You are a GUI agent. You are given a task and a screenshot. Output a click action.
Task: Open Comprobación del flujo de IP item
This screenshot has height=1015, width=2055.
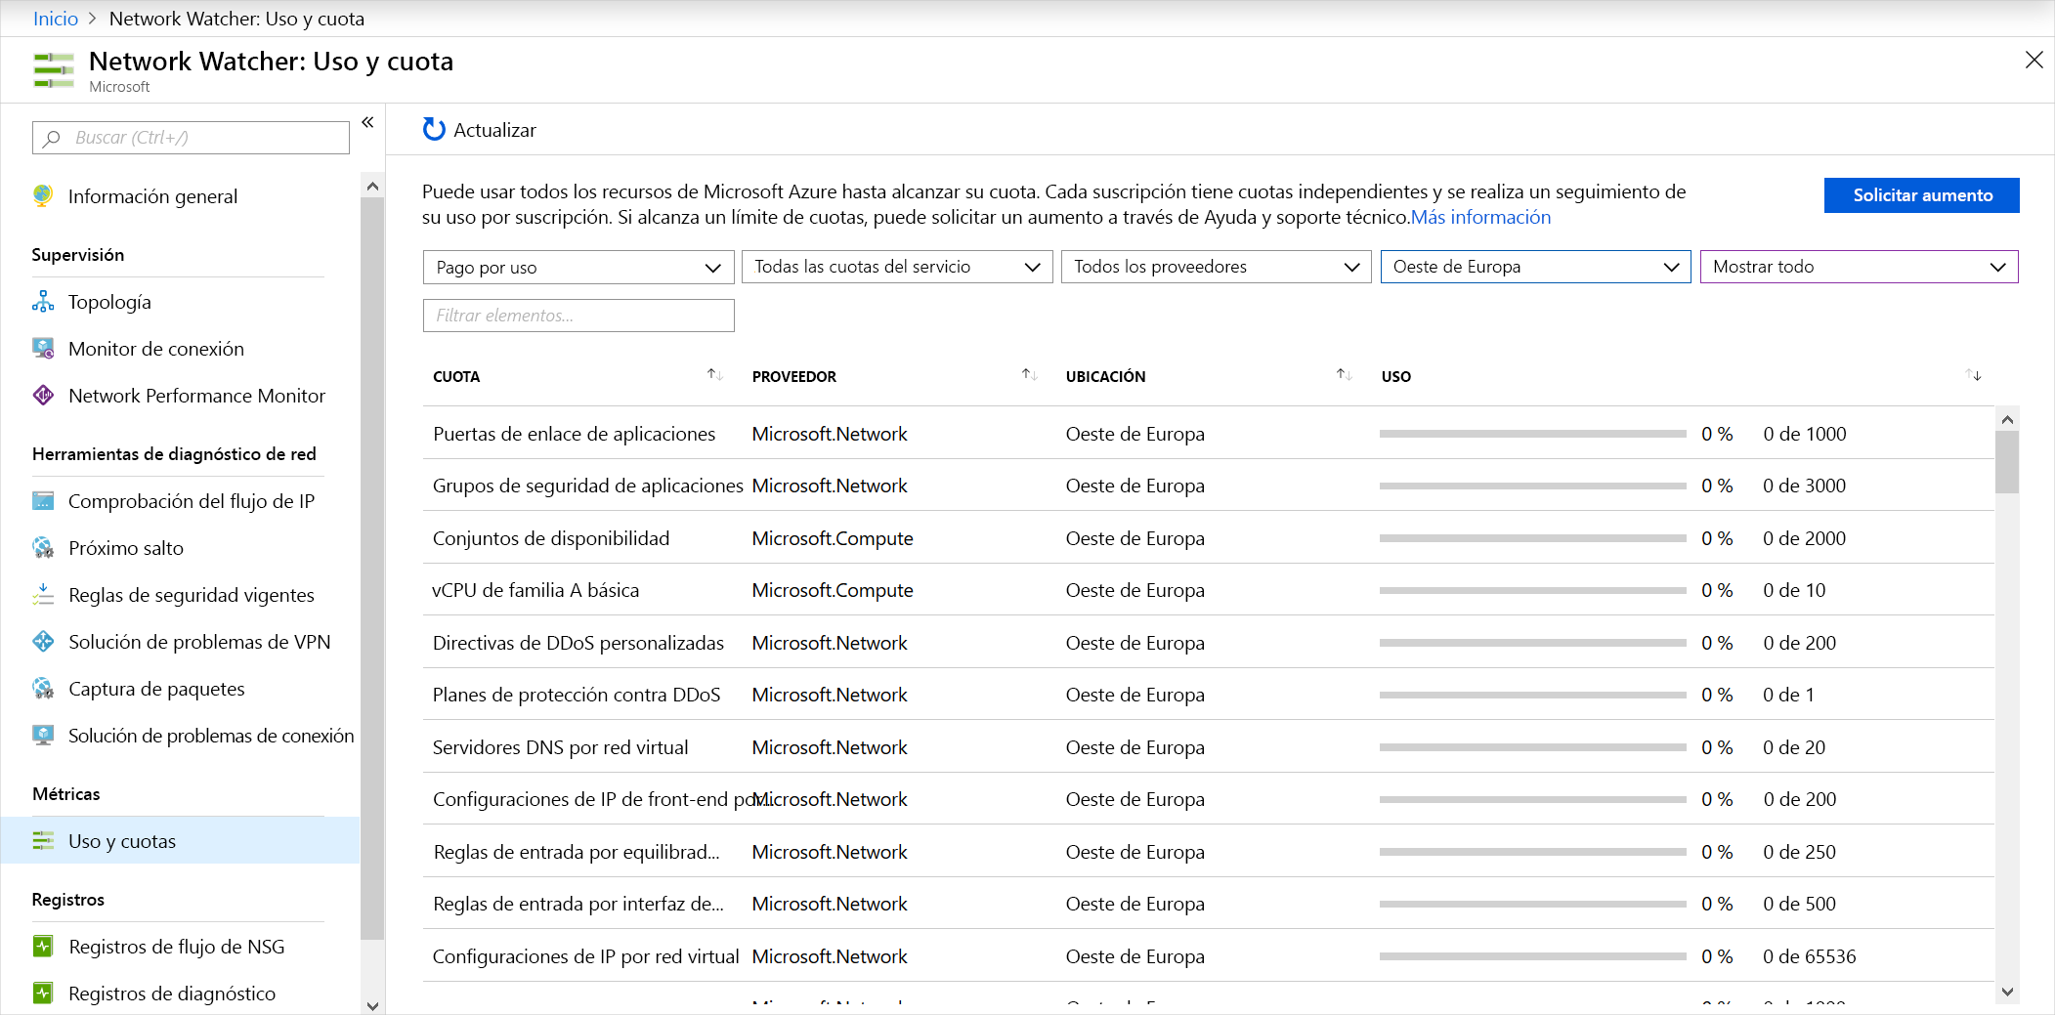[x=192, y=501]
